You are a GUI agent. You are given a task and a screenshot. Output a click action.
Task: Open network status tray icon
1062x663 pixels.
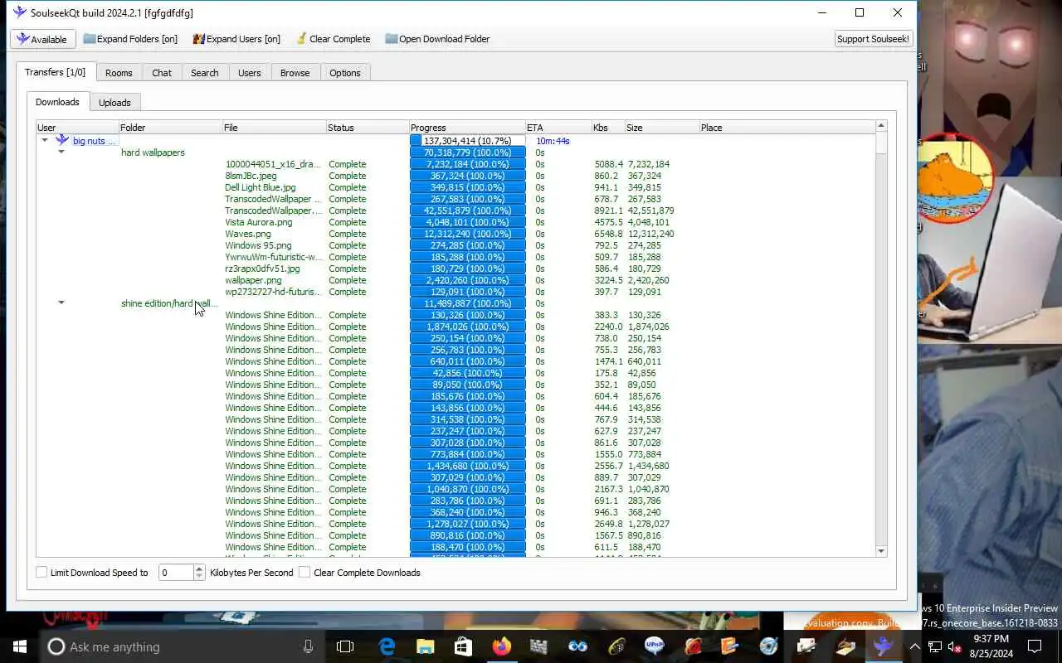pos(935,646)
